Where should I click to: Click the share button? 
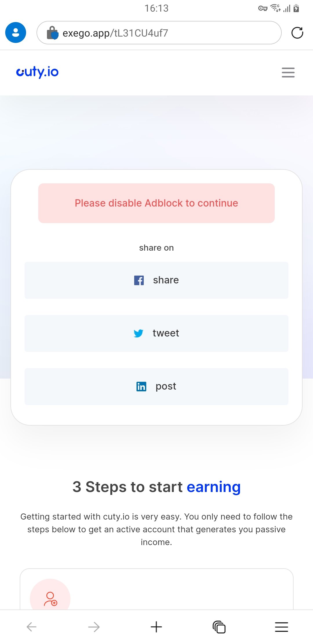tap(156, 280)
